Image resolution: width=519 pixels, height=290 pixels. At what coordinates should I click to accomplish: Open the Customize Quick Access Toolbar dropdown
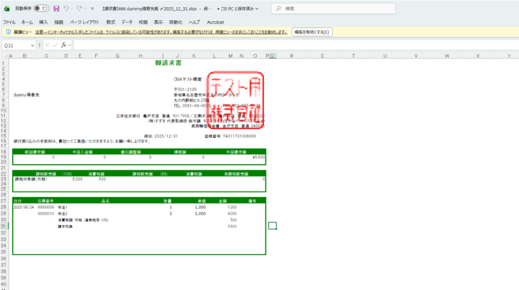pyautogui.click(x=92, y=9)
